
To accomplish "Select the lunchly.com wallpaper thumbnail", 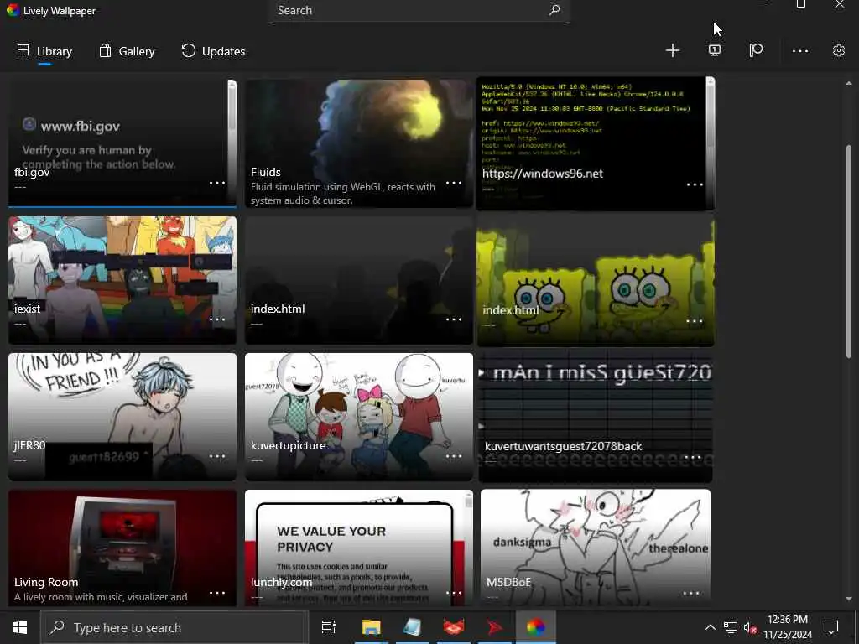I will click(359, 548).
